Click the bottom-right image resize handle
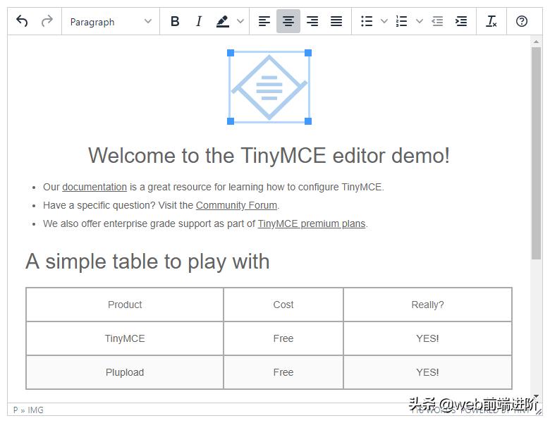Image resolution: width=550 pixels, height=423 pixels. coord(308,121)
